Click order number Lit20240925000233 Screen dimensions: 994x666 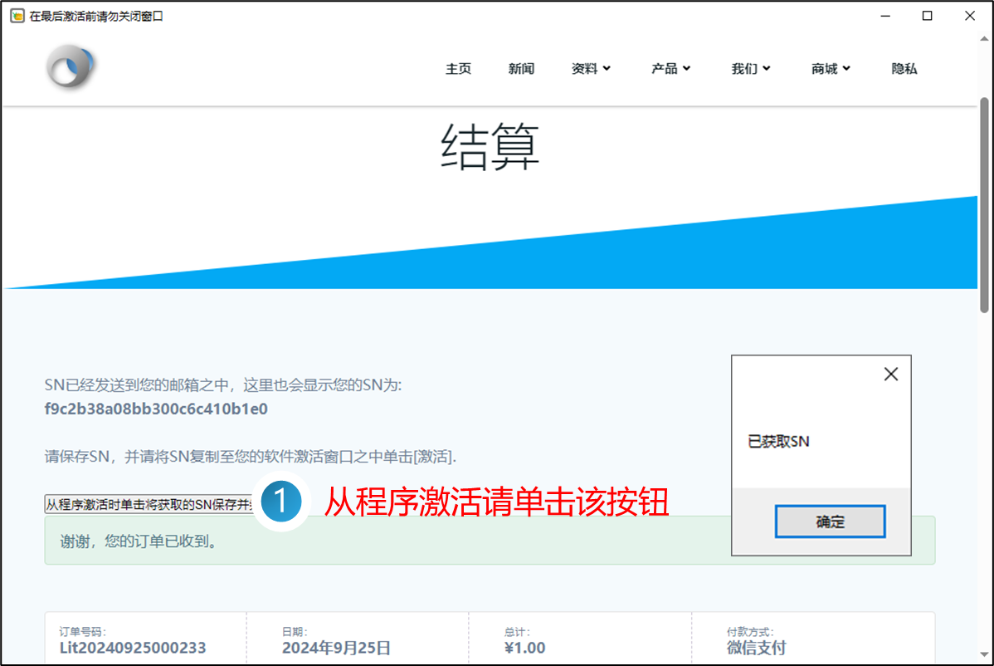(133, 648)
